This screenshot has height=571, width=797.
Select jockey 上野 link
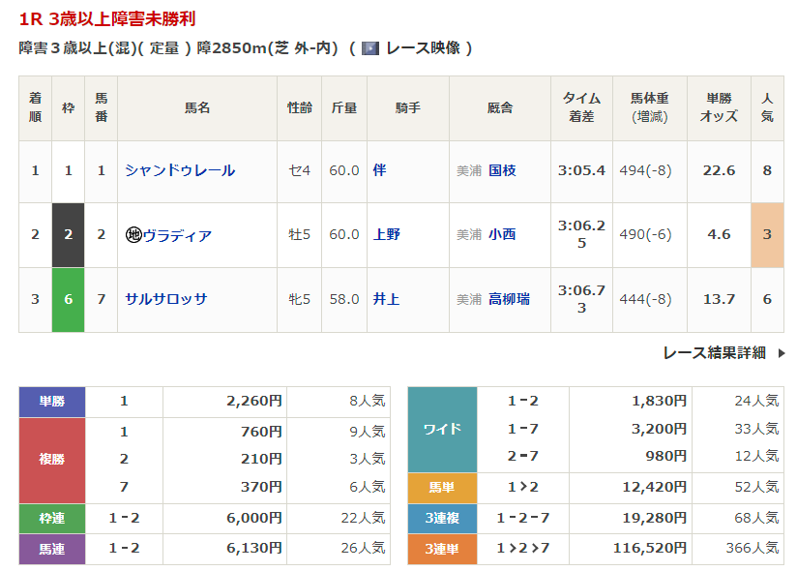(386, 235)
